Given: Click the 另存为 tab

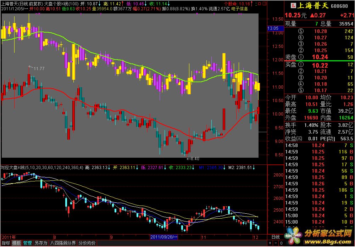Looking at the screenshot, I should tap(41, 243).
